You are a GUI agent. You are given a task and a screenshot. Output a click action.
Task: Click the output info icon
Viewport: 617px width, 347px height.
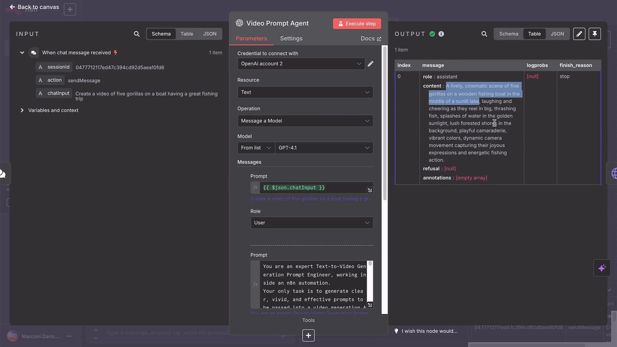tap(441, 34)
